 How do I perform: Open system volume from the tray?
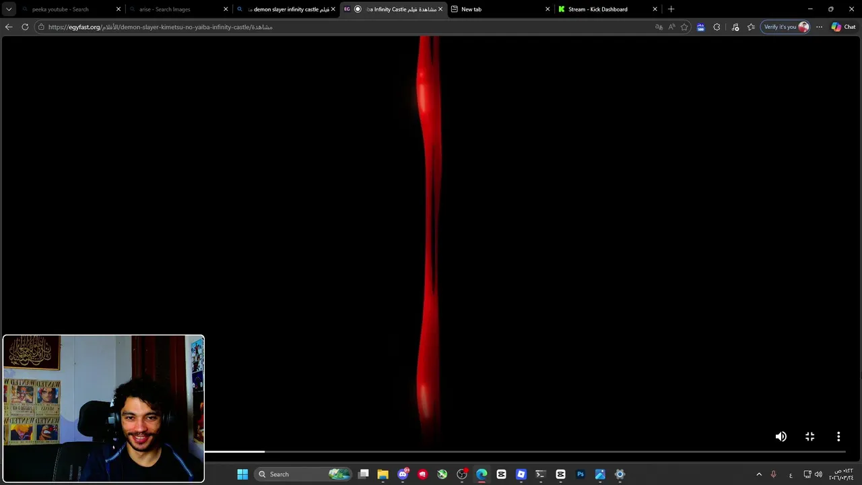(818, 474)
